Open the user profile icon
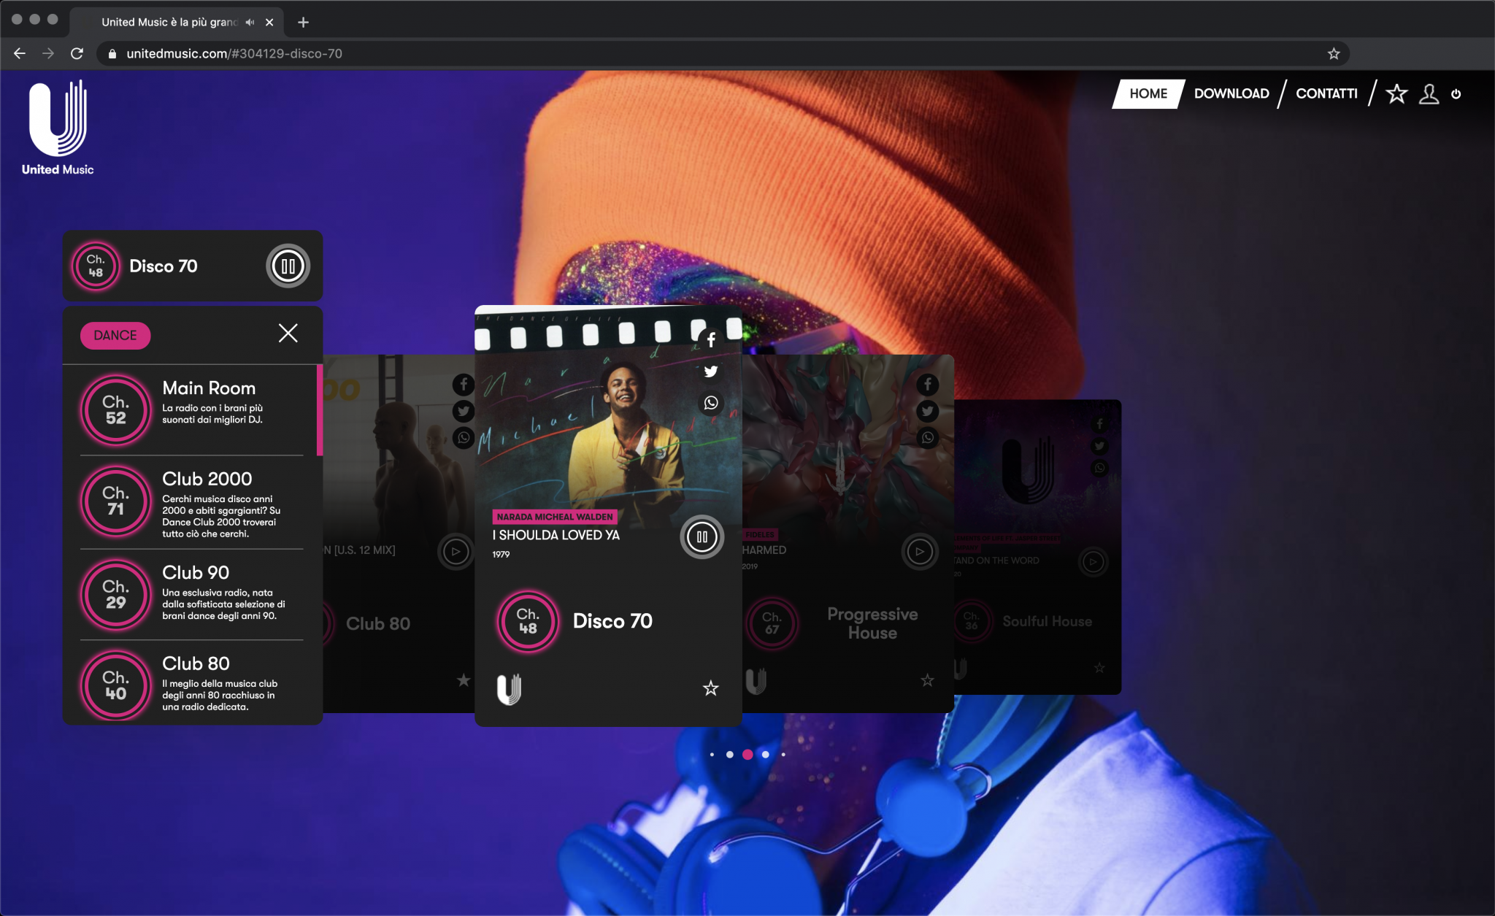The height and width of the screenshot is (916, 1495). click(x=1429, y=93)
